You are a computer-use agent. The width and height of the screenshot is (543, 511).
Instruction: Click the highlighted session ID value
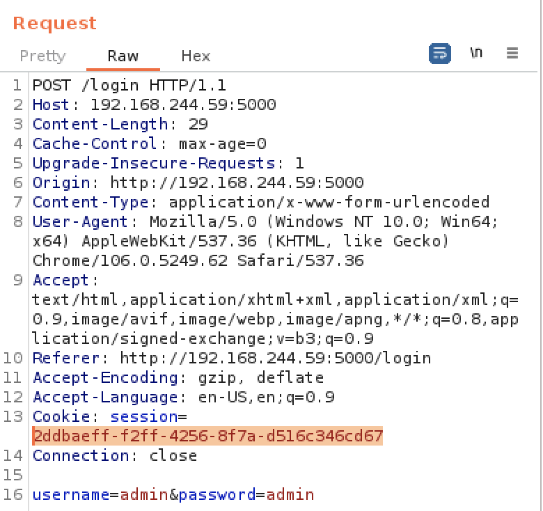pos(207,436)
